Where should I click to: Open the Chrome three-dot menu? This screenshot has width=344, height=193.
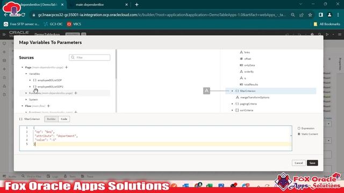point(338,15)
